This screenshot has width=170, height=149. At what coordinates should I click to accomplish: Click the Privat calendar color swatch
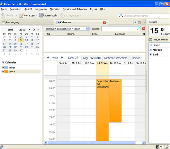[x=7, y=68]
